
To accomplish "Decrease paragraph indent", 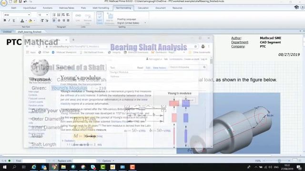I will [63, 15].
